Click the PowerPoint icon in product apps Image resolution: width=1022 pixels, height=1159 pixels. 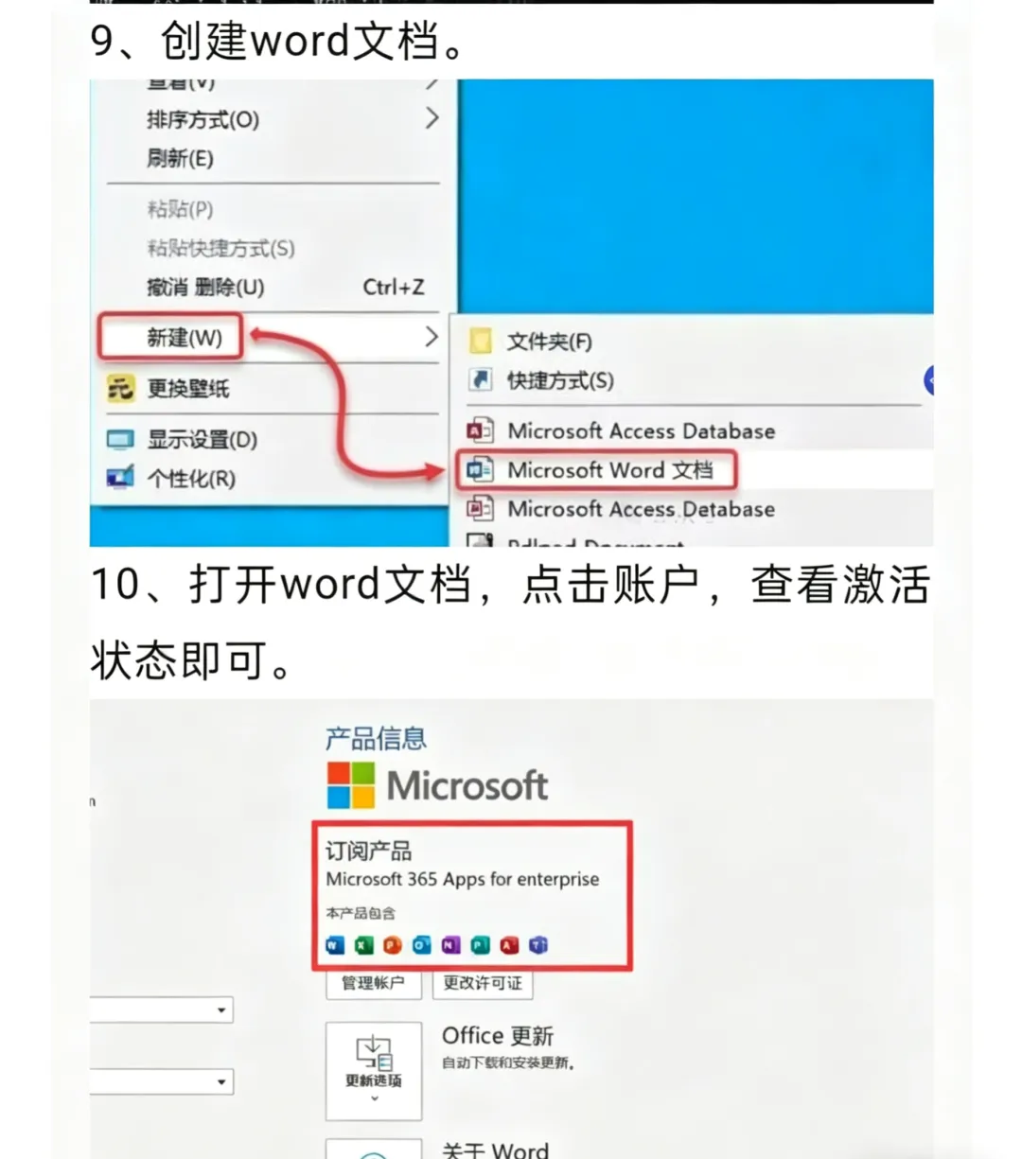(x=393, y=944)
